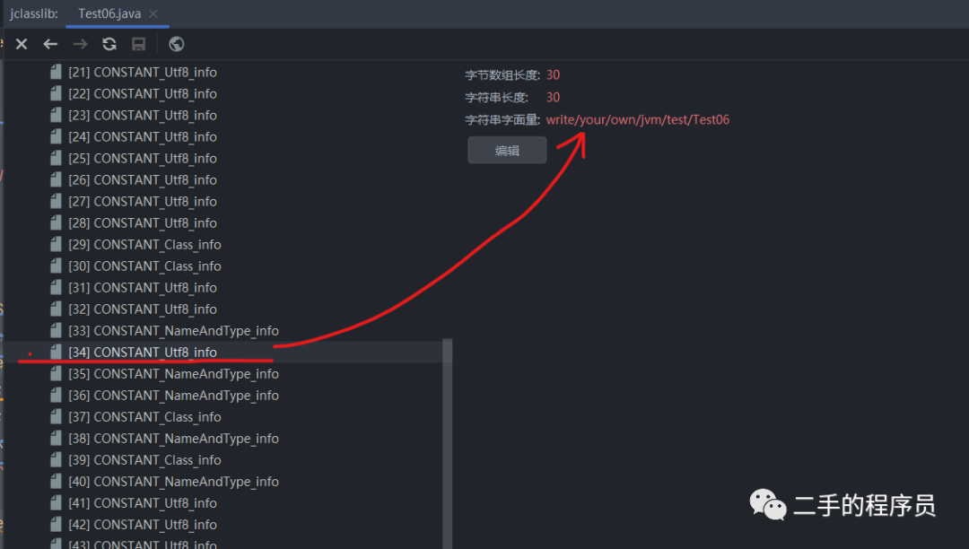The width and height of the screenshot is (969, 549).
Task: Select [37] CONSTANT_Class_info entry
Action: 144,417
